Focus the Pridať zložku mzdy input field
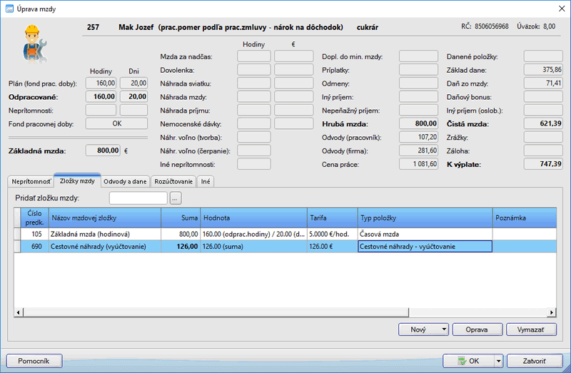571x373 pixels. [x=138, y=198]
